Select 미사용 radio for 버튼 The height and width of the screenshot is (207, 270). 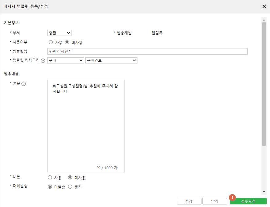(x=70, y=177)
